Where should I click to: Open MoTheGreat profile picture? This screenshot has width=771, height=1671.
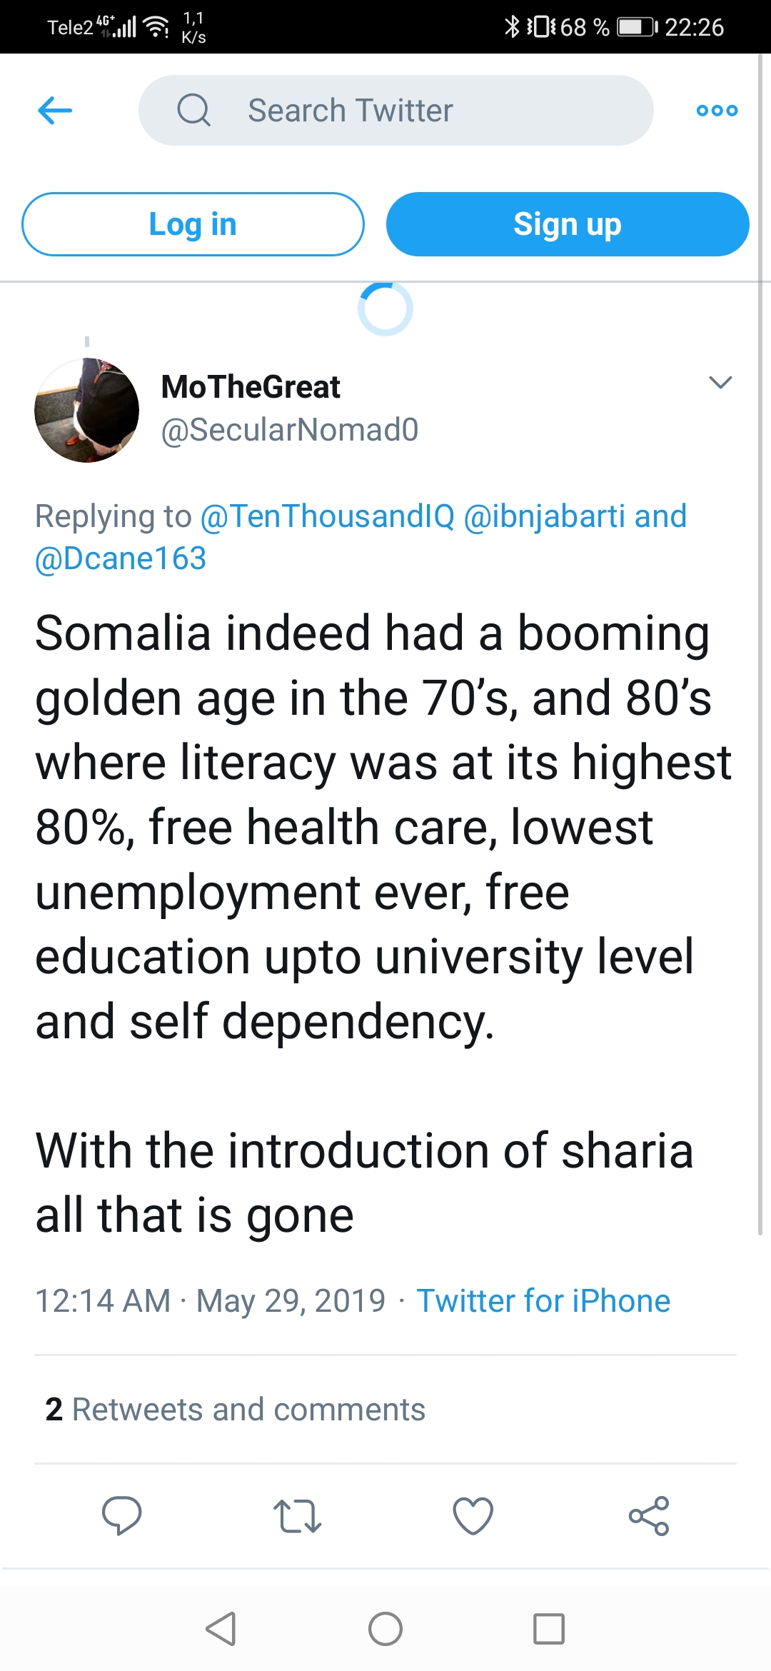(86, 411)
